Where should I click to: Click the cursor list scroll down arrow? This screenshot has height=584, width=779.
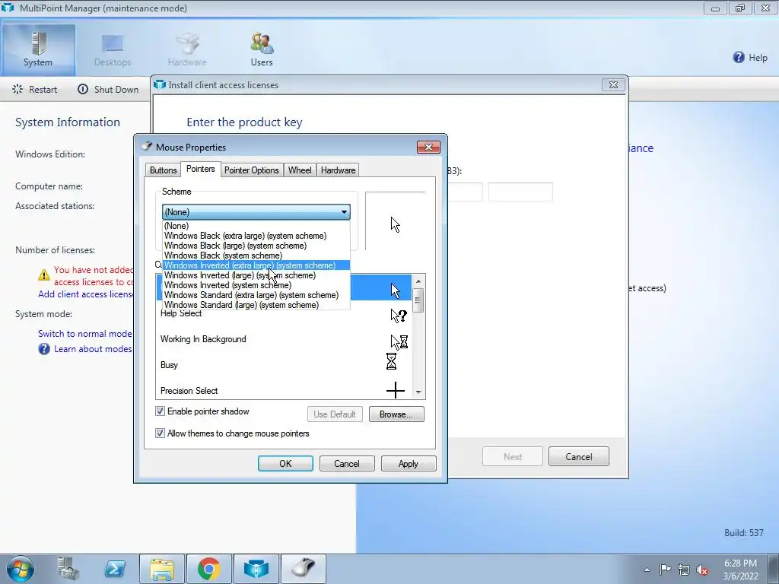pos(418,392)
